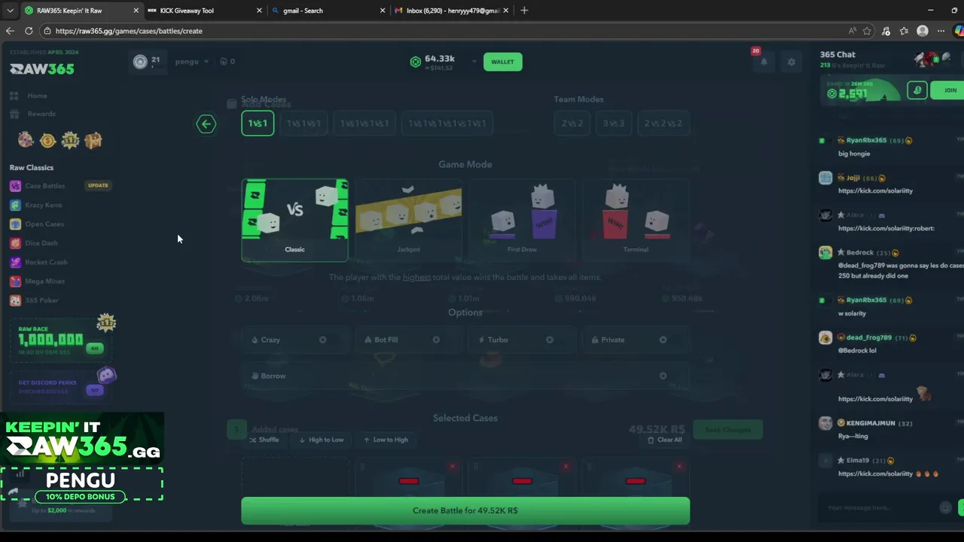Switch to the Gmail Inbox tab
964x542 pixels.
point(452,11)
